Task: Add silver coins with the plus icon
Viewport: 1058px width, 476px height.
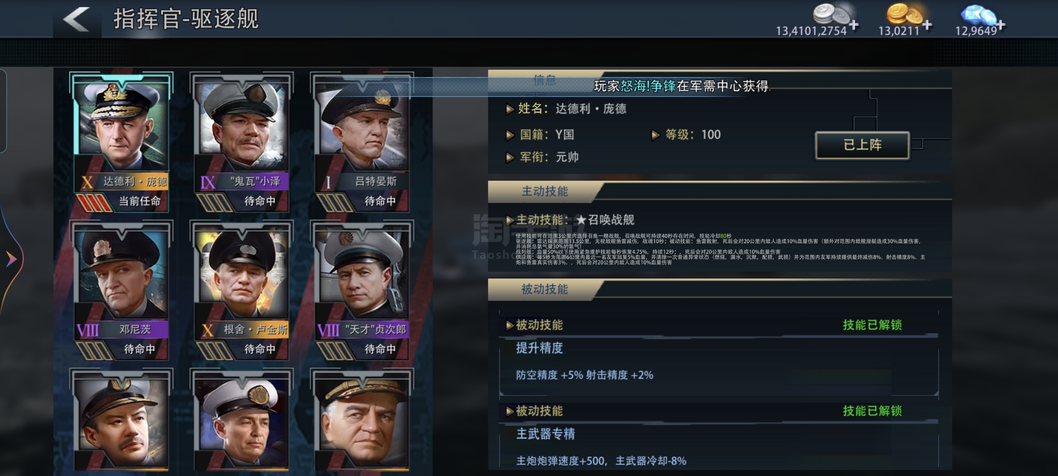Action: (x=854, y=25)
